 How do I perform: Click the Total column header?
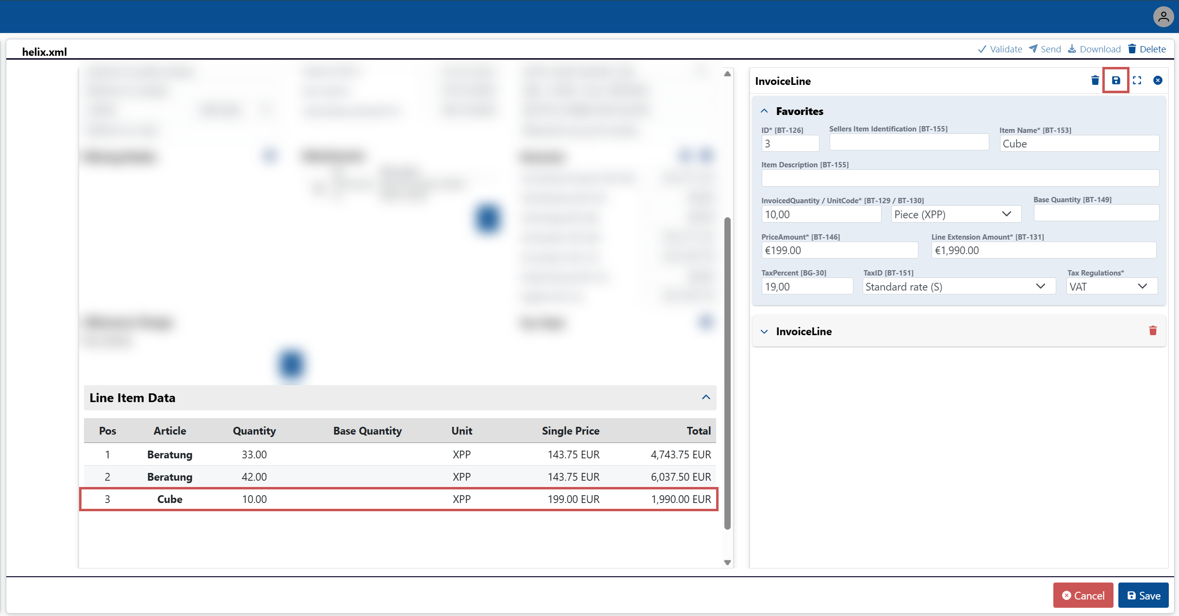pos(699,431)
